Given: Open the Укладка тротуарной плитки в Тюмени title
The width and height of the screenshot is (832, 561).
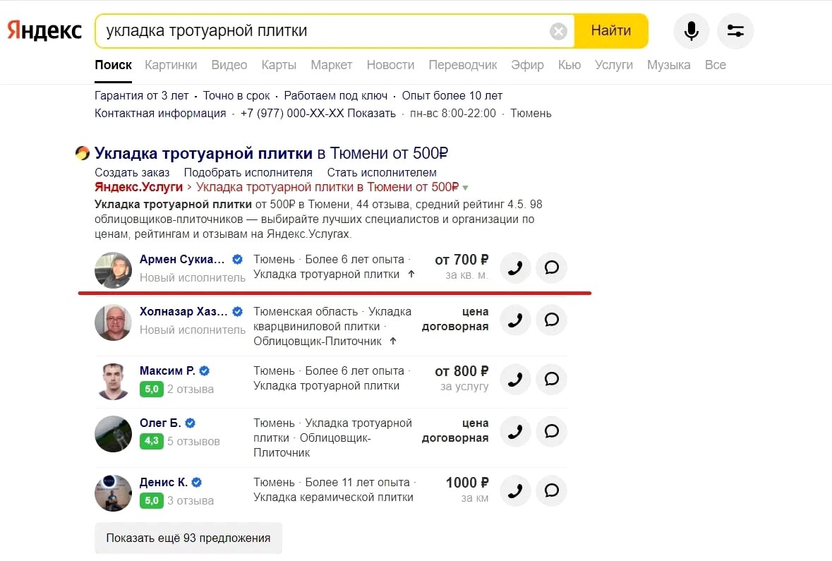Looking at the screenshot, I should 271,153.
